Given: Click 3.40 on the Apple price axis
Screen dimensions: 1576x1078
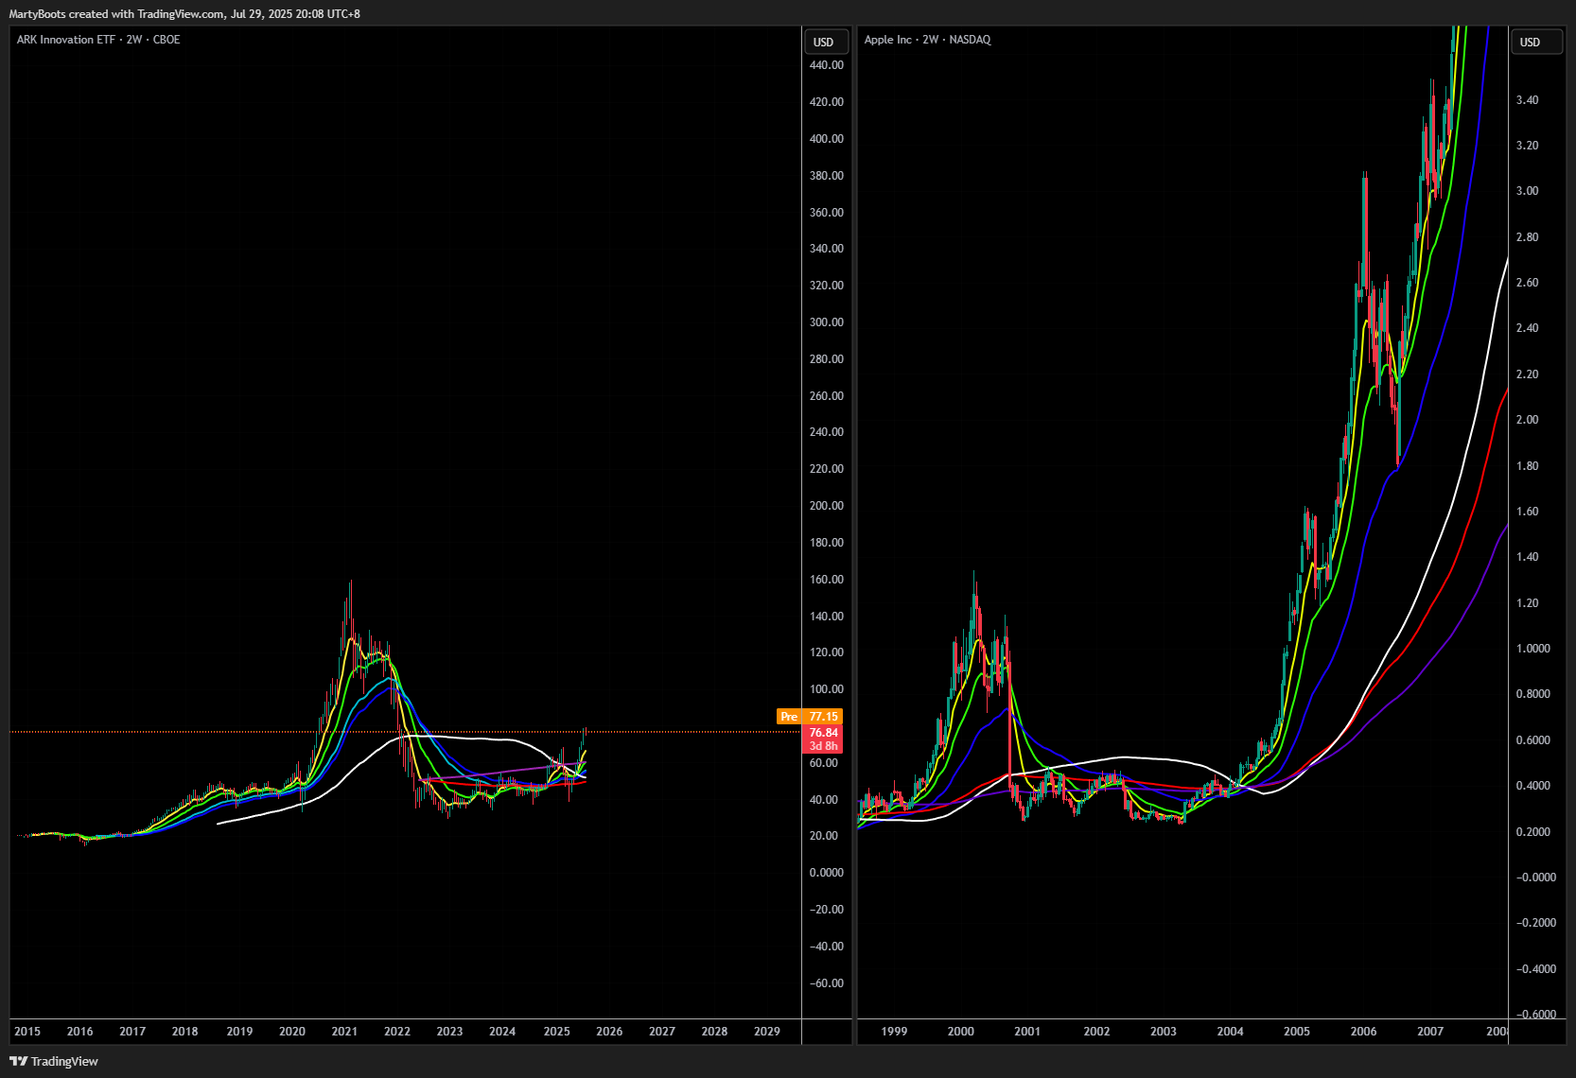Looking at the screenshot, I should point(1527,100).
